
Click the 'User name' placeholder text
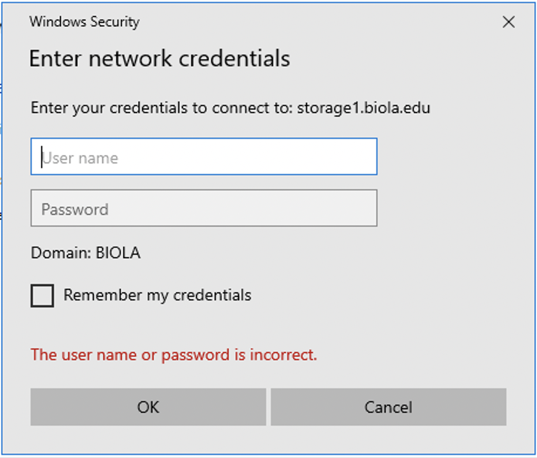pyautogui.click(x=80, y=158)
